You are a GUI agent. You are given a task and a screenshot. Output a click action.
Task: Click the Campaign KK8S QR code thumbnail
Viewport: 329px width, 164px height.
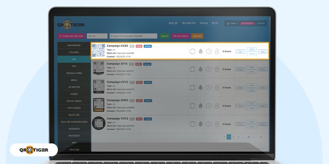[x=98, y=50]
